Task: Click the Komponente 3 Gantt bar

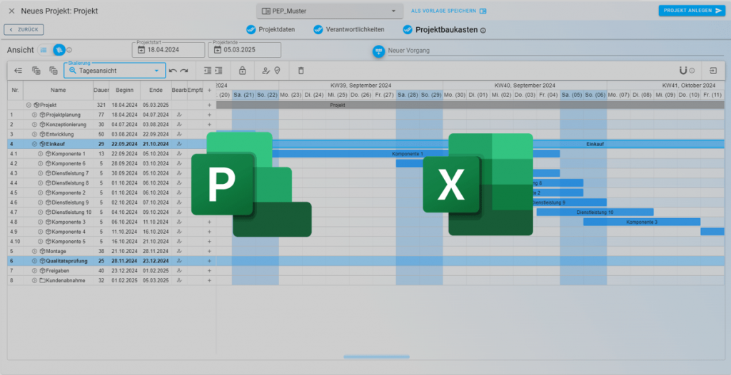Action: click(642, 222)
